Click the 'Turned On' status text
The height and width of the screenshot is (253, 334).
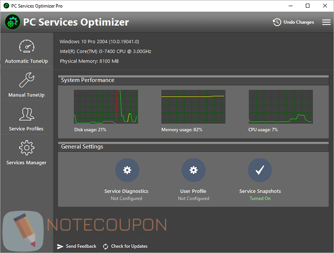pos(260,198)
